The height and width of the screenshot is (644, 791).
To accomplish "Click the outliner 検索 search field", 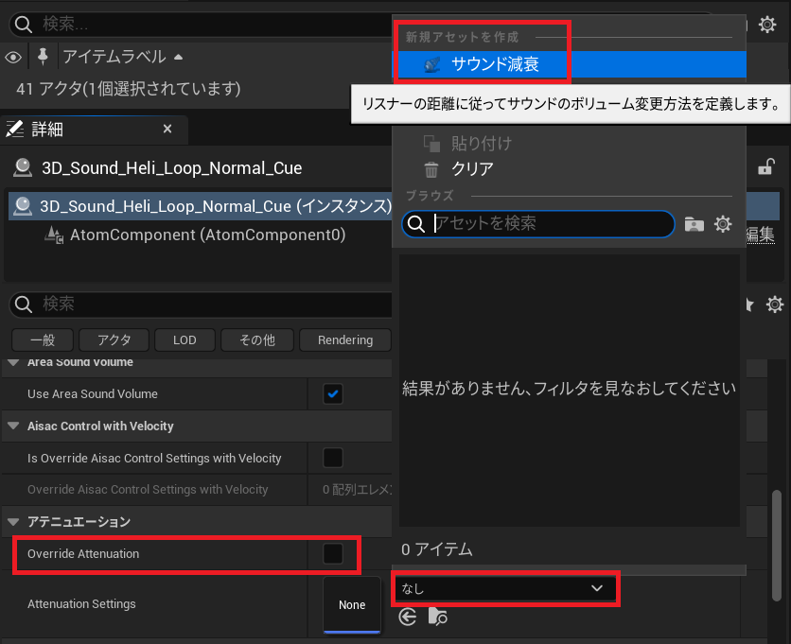I will click(201, 24).
